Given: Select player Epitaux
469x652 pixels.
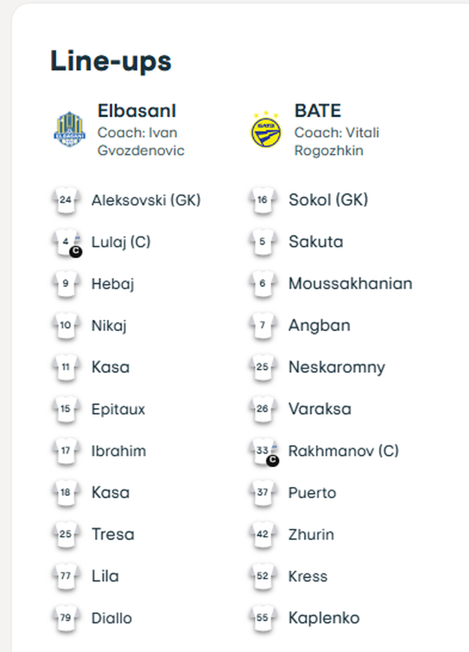Looking at the screenshot, I should click(118, 409).
